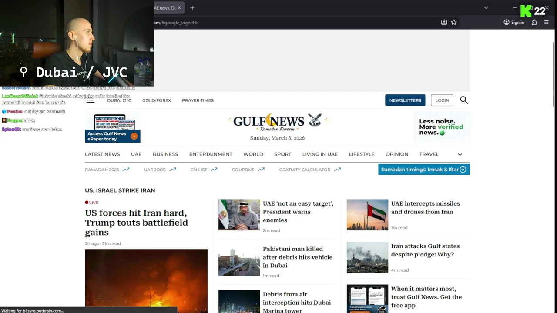
Task: Open Ramadan timings Imsak & Iftar
Action: (424, 170)
